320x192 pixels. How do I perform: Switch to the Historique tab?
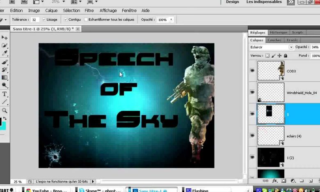[279, 33]
